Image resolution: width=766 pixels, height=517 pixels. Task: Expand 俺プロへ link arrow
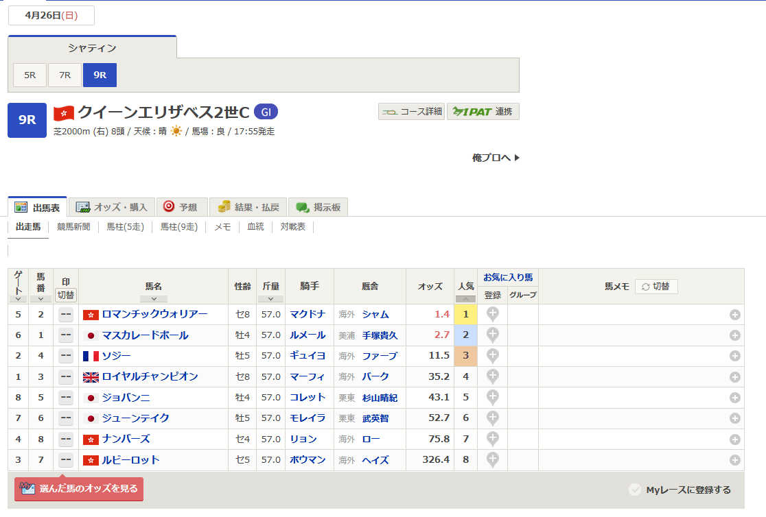point(517,158)
